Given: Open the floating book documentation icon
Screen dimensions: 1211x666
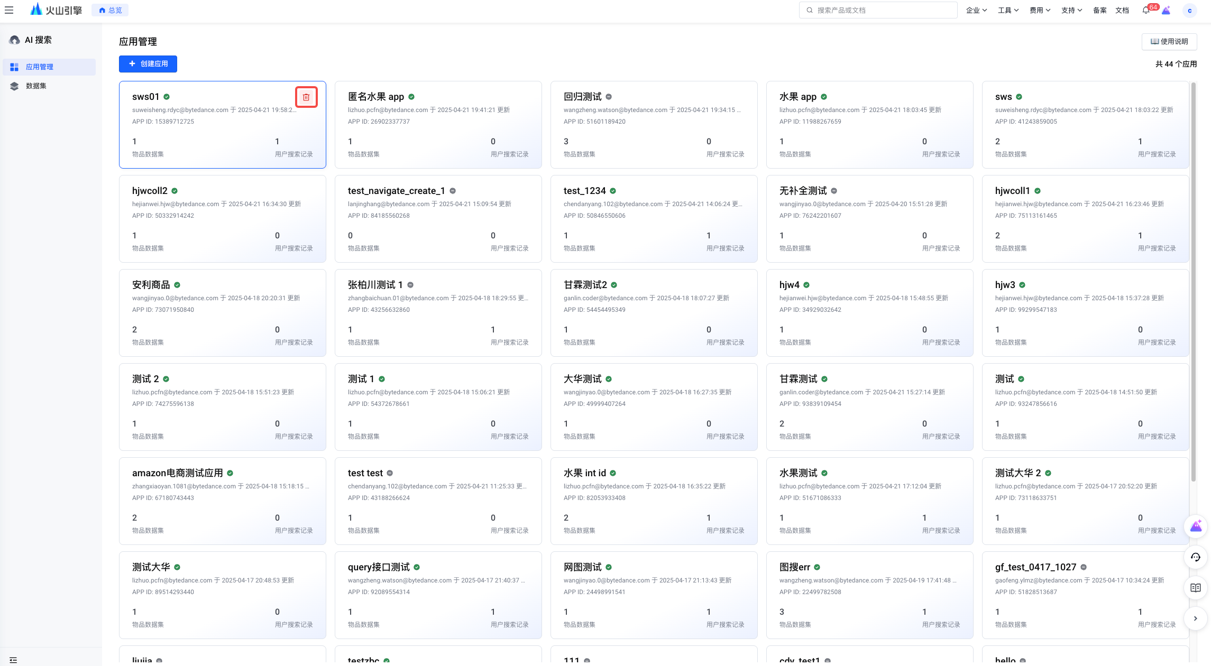Looking at the screenshot, I should [1196, 588].
